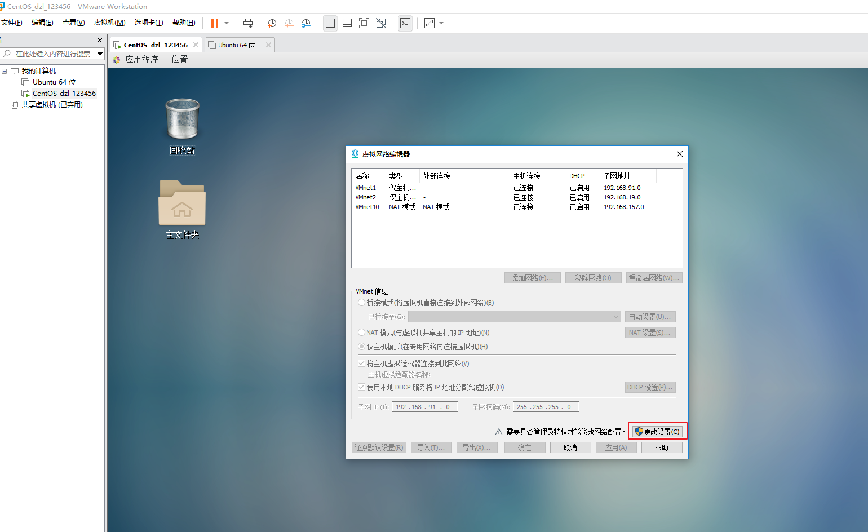The height and width of the screenshot is (532, 868).
Task: Click the DHCP 设置(P)... button
Action: click(650, 387)
